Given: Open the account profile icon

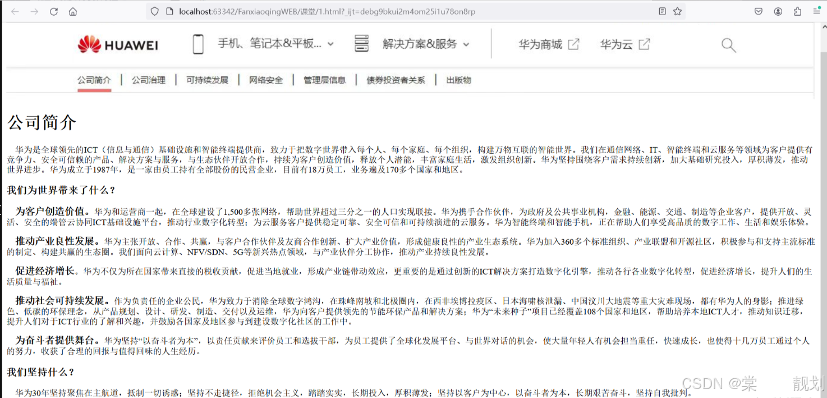Looking at the screenshot, I should coord(778,11).
